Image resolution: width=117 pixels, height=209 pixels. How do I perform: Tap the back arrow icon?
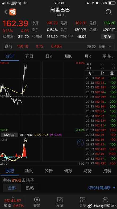(6, 12)
